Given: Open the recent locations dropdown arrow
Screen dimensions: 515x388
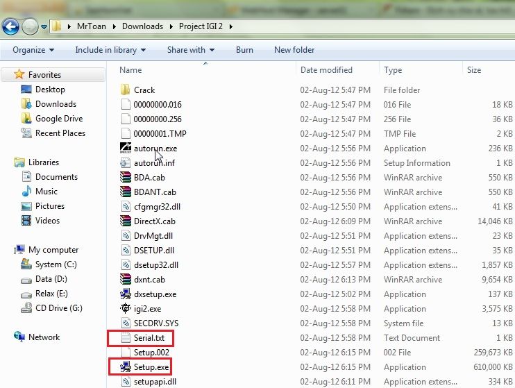Looking at the screenshot, I should tap(44, 27).
